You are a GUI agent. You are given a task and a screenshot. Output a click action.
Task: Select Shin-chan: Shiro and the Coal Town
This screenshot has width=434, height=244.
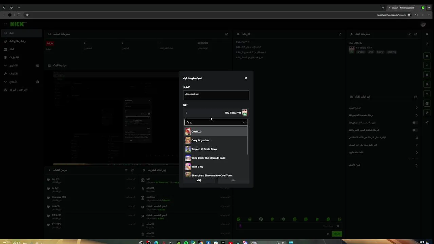pos(216,175)
